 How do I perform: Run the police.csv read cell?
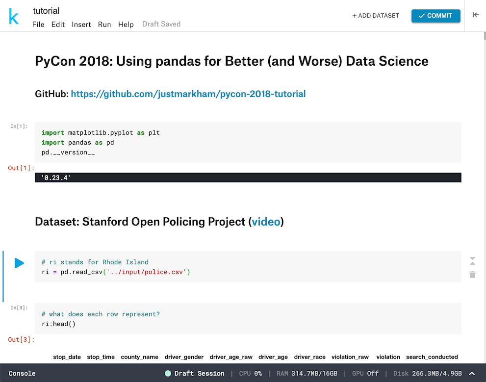(19, 263)
